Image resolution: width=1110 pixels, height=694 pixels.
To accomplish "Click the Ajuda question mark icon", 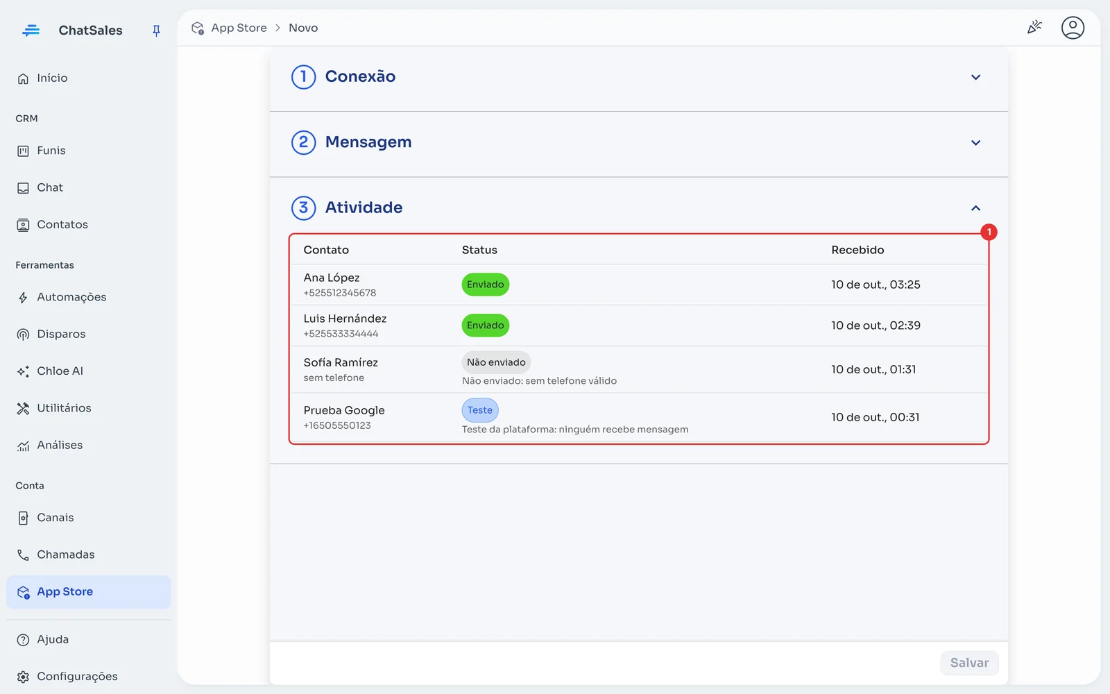I will pyautogui.click(x=23, y=640).
